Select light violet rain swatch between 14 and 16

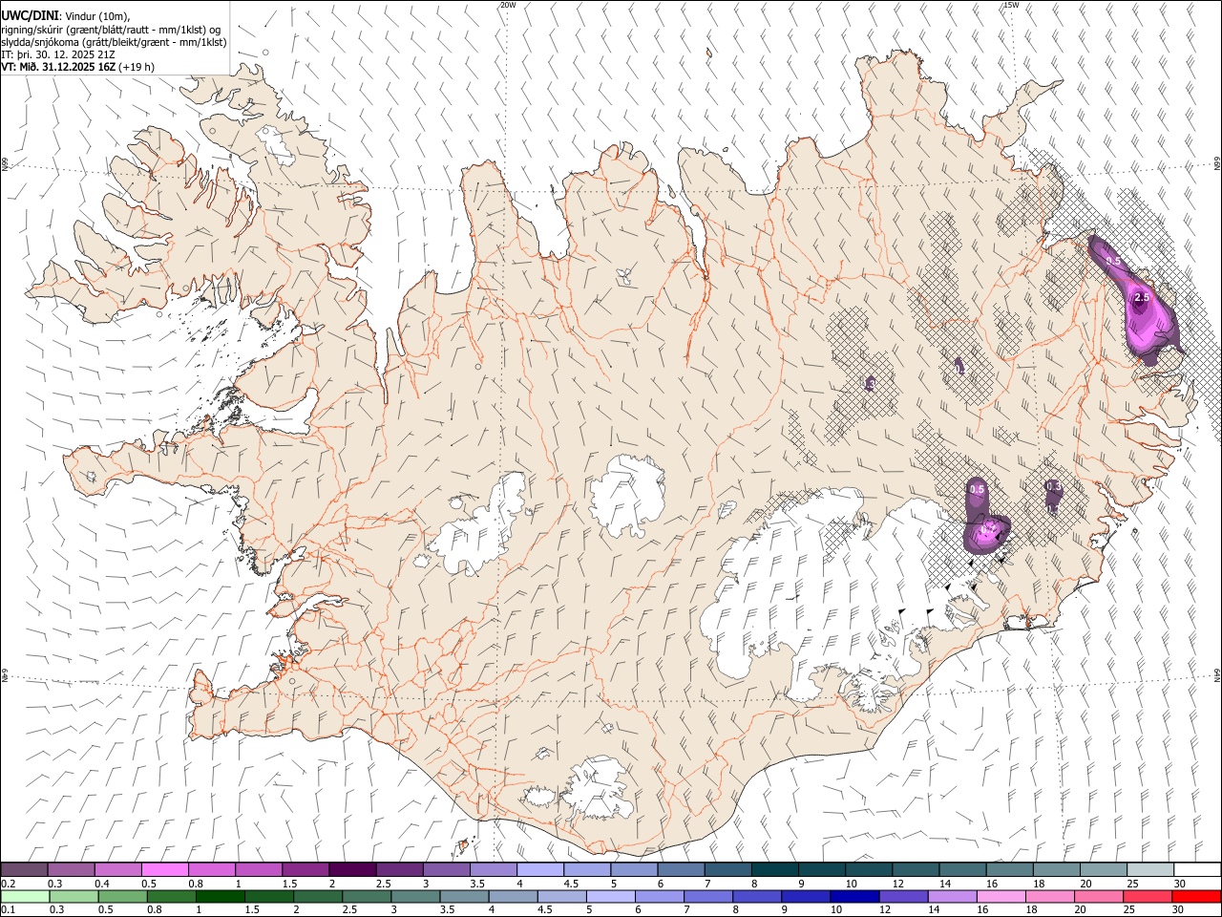tap(953, 896)
